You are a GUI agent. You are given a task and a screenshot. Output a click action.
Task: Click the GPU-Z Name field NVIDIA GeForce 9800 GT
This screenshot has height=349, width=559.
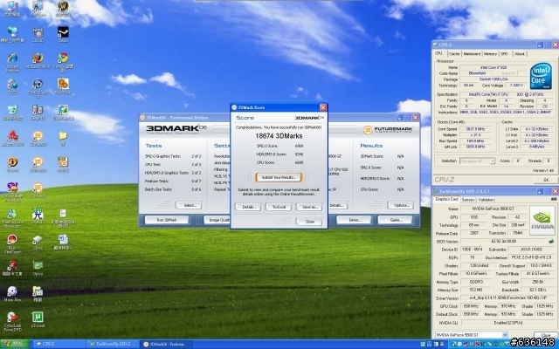coord(493,209)
